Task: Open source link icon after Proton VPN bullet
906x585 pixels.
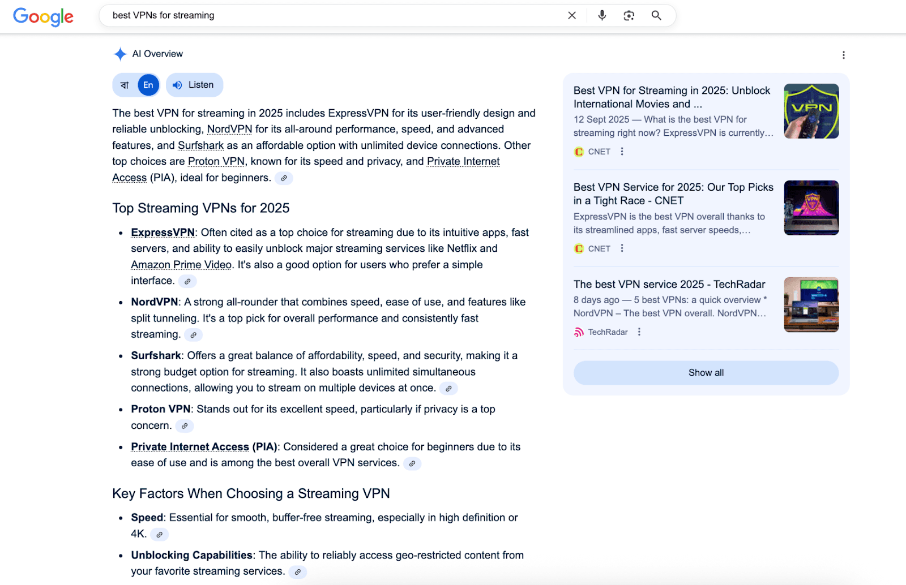Action: point(185,426)
